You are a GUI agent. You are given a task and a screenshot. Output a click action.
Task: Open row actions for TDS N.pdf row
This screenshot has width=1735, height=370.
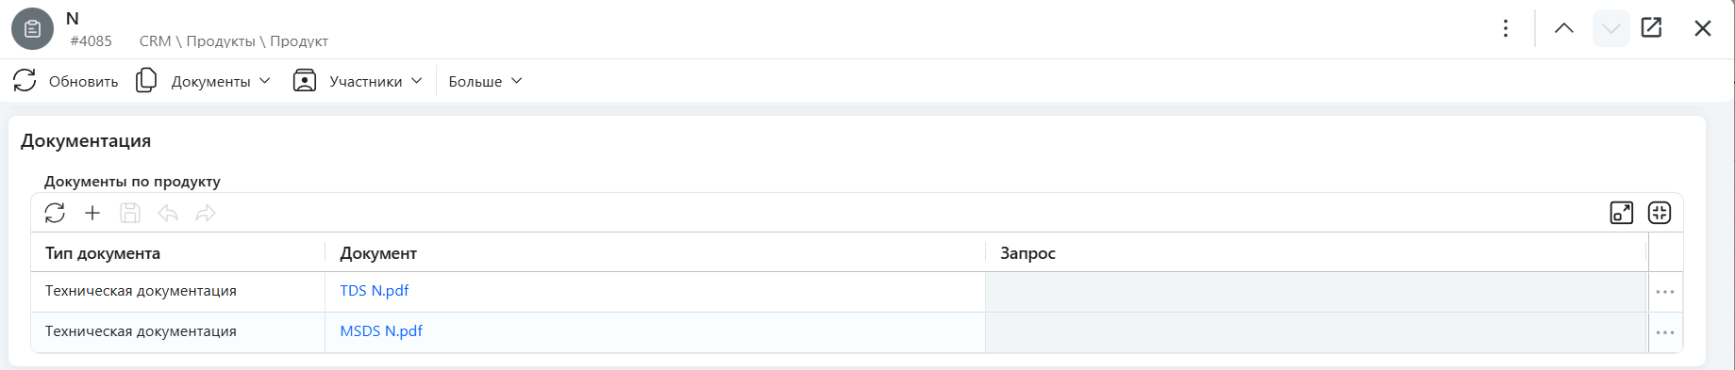click(1665, 292)
